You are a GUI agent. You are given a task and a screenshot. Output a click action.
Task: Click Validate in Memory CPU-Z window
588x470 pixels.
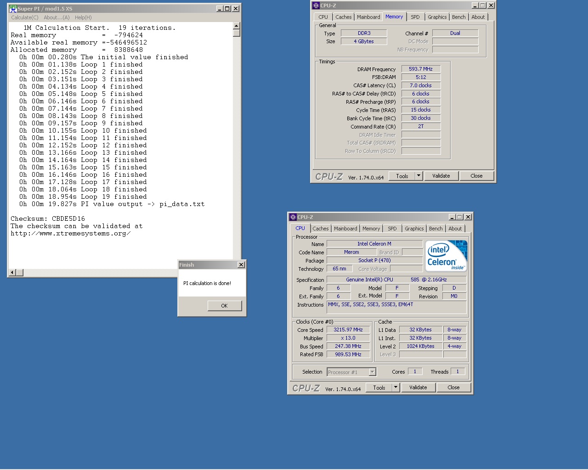(441, 176)
